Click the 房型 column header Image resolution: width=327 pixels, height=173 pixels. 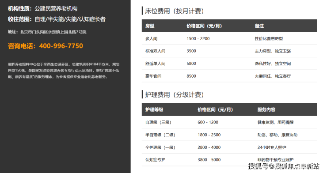click(150, 26)
